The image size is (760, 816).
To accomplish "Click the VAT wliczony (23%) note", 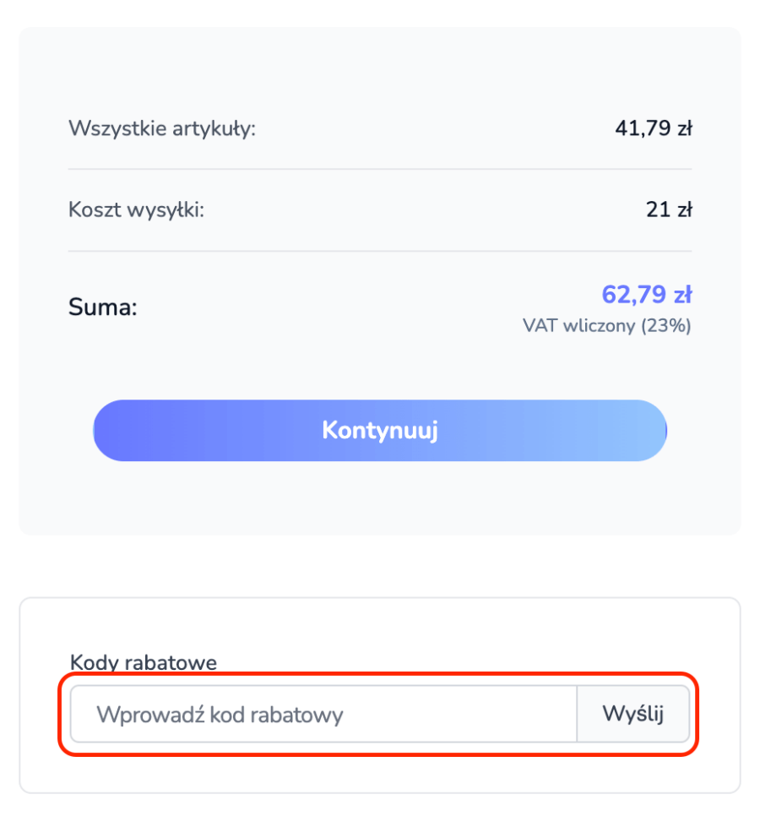I will point(606,326).
